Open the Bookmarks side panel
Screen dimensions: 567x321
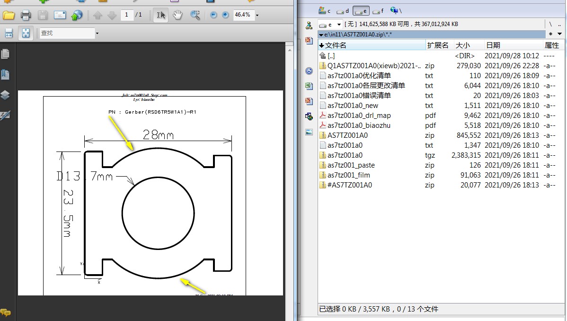tap(5, 74)
